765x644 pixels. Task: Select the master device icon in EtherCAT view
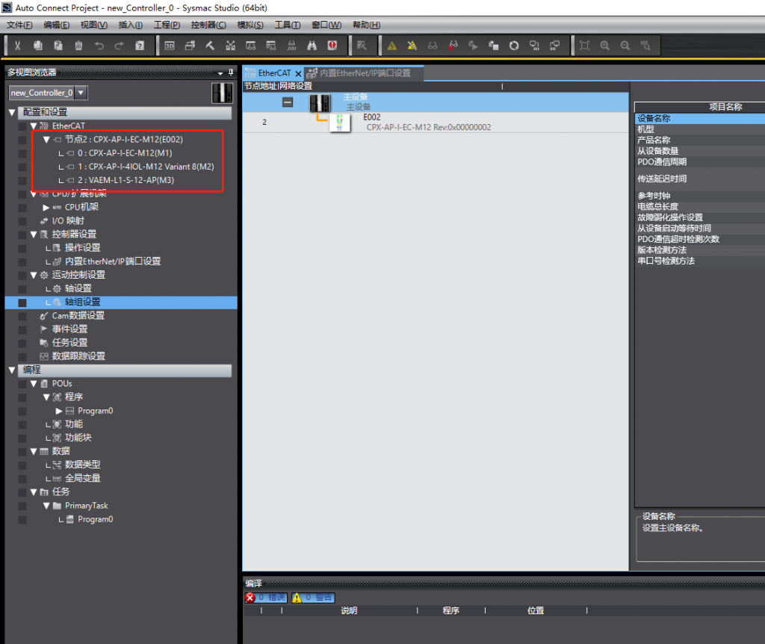pyautogui.click(x=320, y=103)
